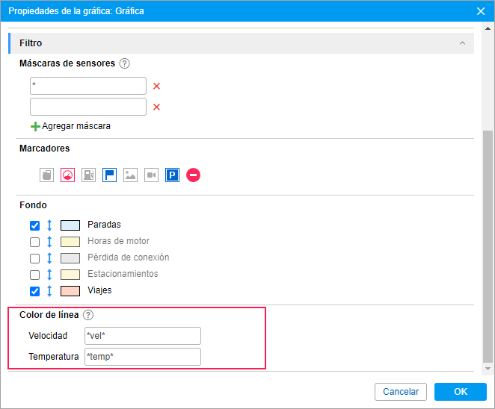This screenshot has height=409, width=495.
Task: Uncheck the Paradas background checkbox
Action: click(x=34, y=225)
